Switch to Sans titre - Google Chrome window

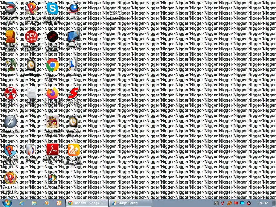click(87, 203)
